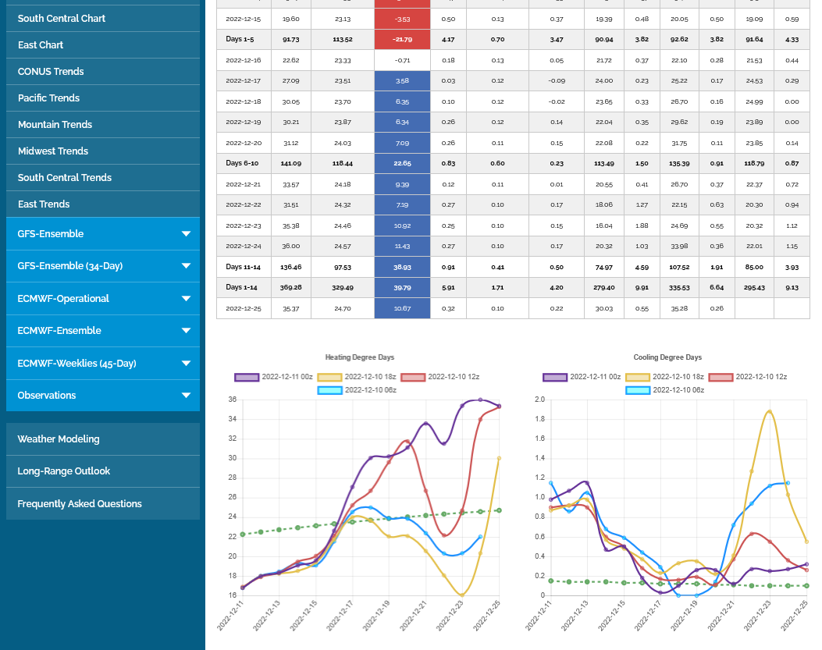Open the GFS-Ensemble (34-Day) menu label
Image resolution: width=822 pixels, height=650 pixels.
69,266
